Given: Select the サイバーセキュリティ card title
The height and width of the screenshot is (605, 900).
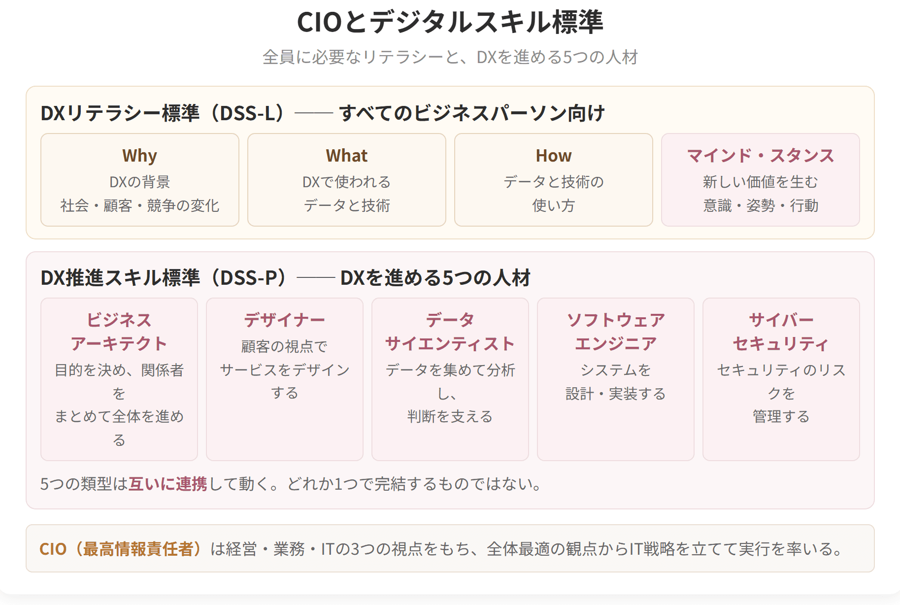Looking at the screenshot, I should tap(781, 332).
